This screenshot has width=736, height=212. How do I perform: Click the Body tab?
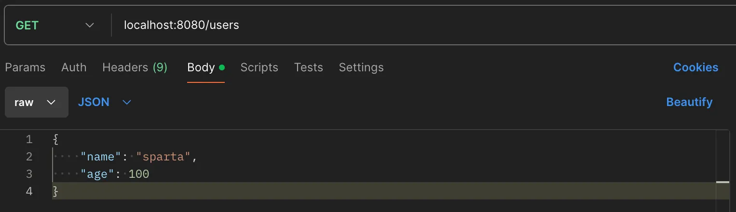[x=201, y=67]
